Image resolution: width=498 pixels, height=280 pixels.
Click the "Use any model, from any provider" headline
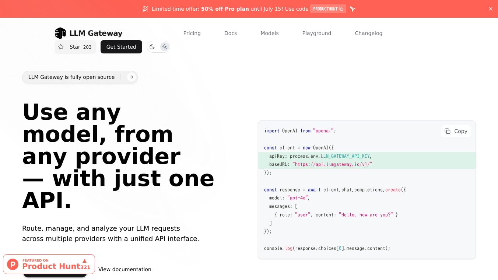click(x=118, y=156)
